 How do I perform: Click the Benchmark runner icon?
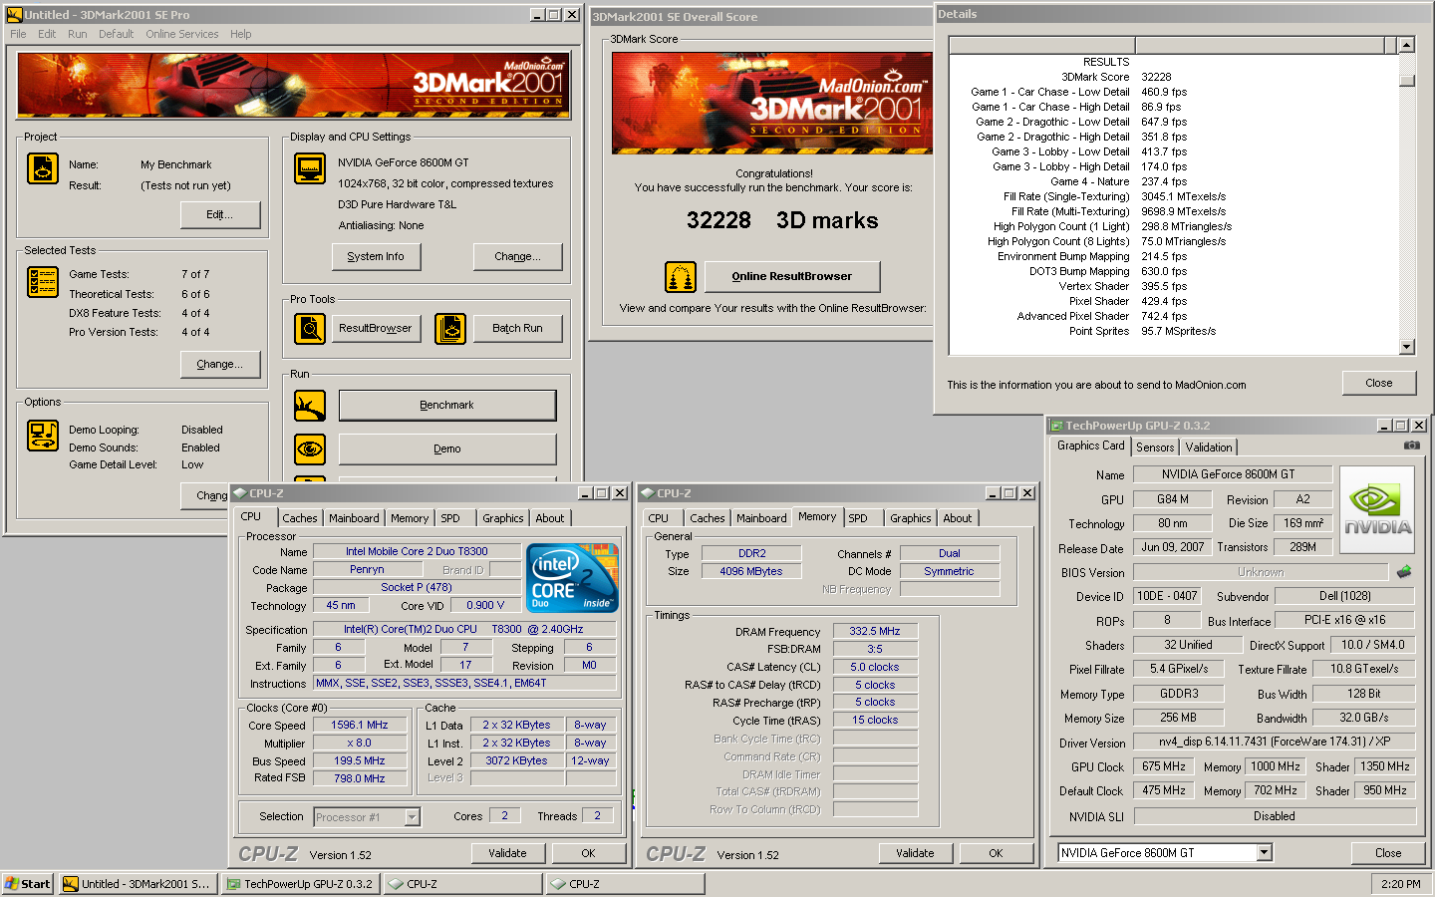coord(310,406)
